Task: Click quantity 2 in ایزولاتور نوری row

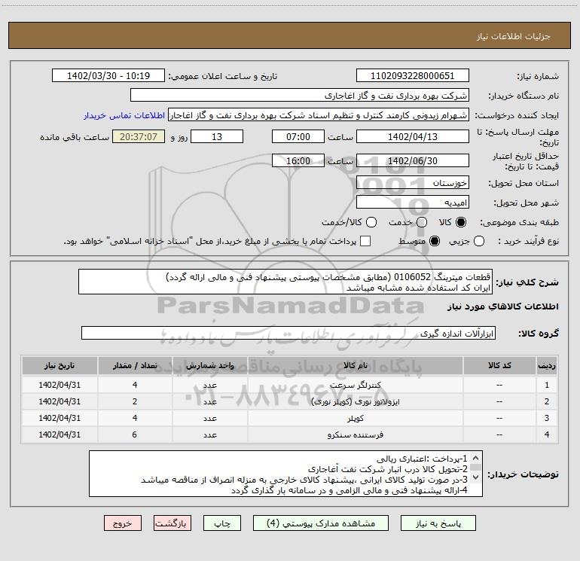Action: point(135,401)
